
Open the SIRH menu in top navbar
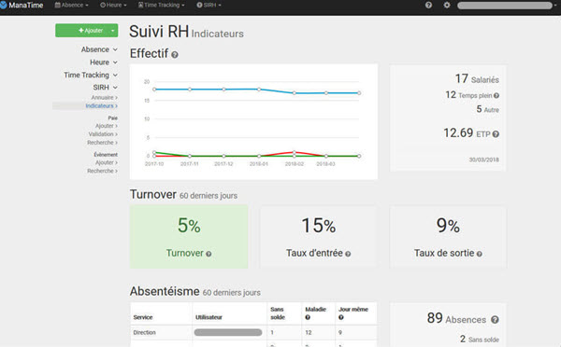209,5
